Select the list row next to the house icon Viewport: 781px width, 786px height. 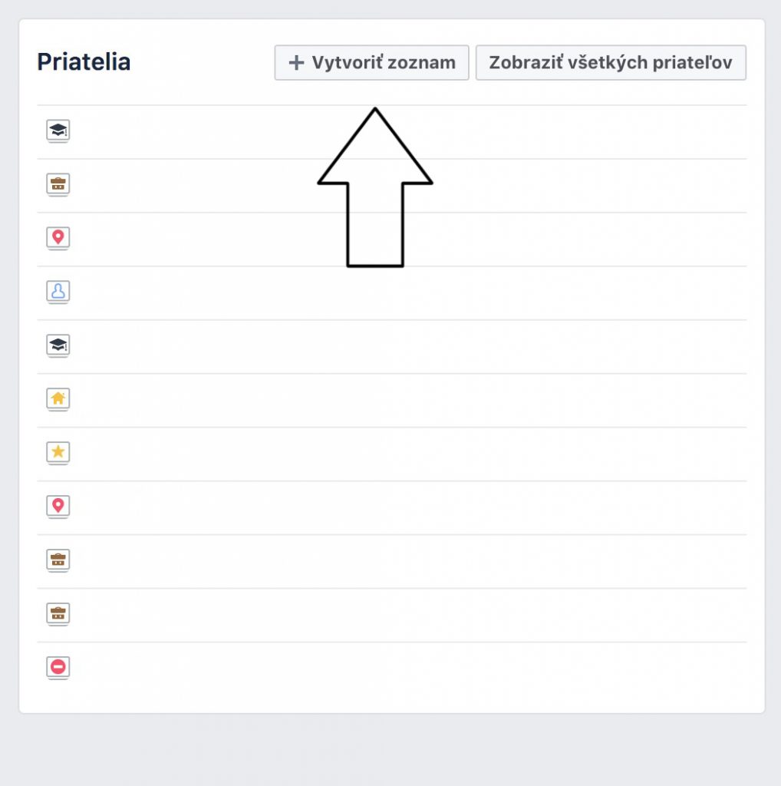tap(392, 401)
